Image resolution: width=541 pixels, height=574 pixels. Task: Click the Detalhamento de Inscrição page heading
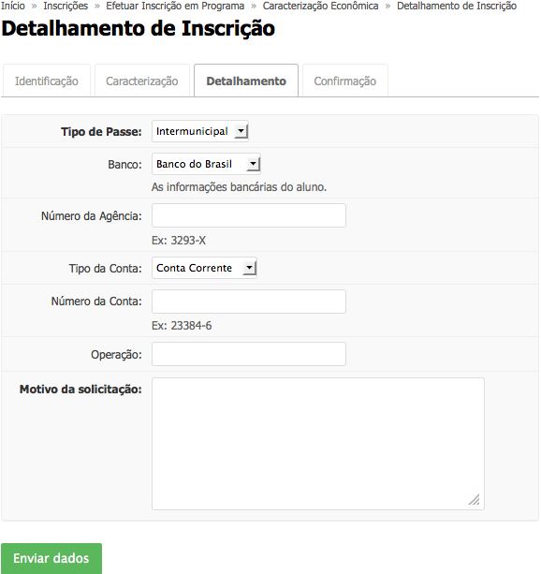click(x=138, y=28)
